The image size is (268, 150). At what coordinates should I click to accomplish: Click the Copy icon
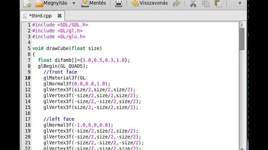coord(206,3)
